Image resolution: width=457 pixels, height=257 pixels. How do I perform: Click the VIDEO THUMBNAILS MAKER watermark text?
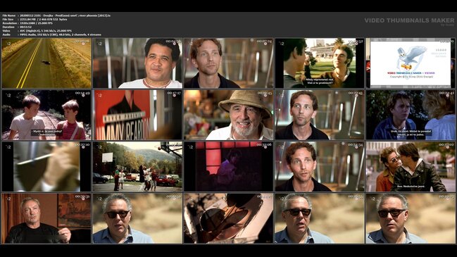(x=409, y=20)
